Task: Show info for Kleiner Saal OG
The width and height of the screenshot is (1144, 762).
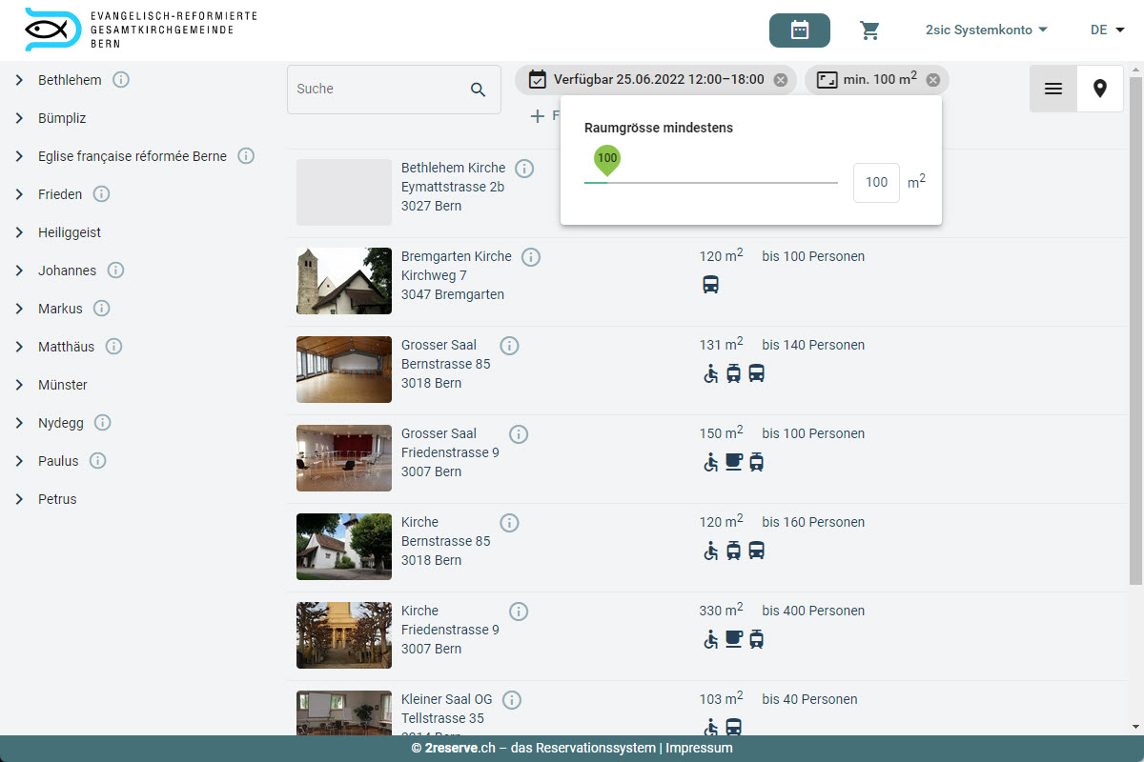Action: click(512, 700)
